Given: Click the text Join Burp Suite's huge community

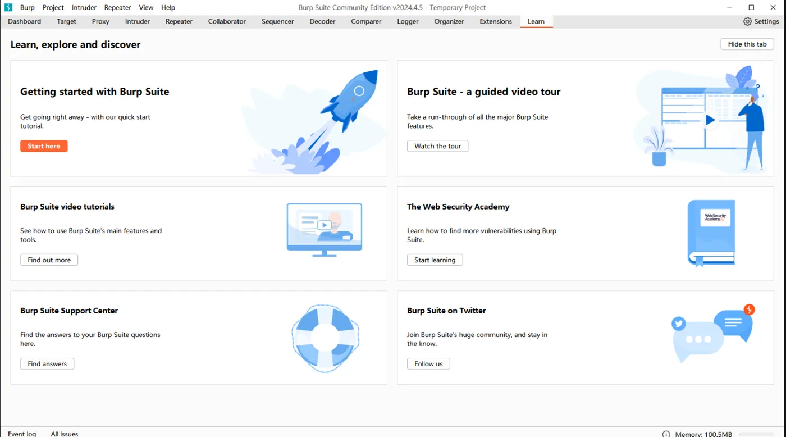Looking at the screenshot, I should (477, 339).
